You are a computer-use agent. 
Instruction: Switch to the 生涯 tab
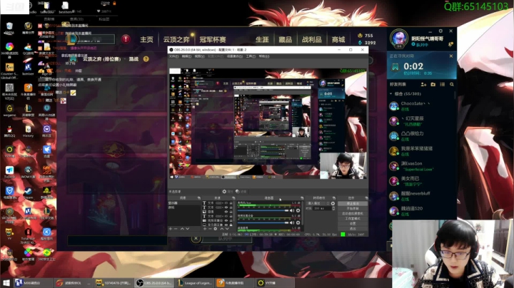click(262, 40)
